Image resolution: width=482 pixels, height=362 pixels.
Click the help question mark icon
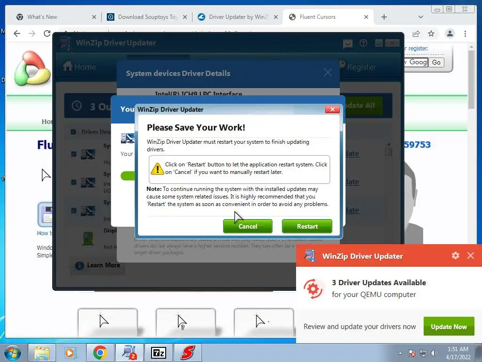click(363, 43)
